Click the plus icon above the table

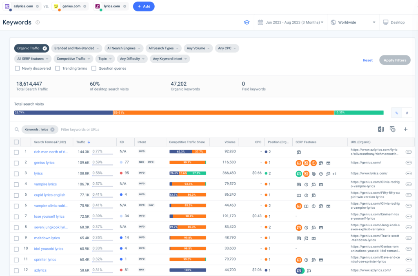405,129
